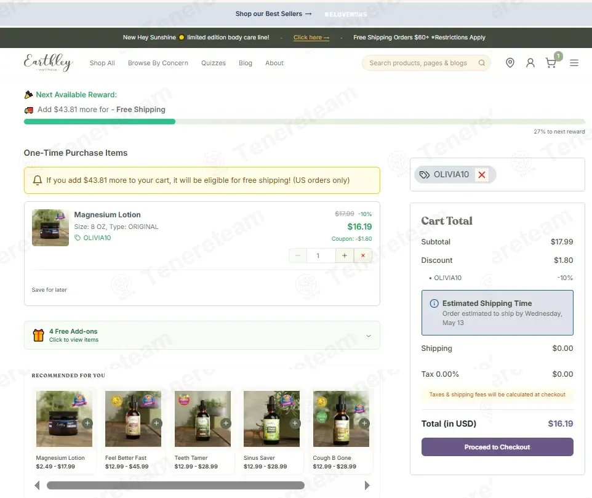592x498 pixels.
Task: Increase Magnesium Lotion quantity with plus
Action: (345, 255)
